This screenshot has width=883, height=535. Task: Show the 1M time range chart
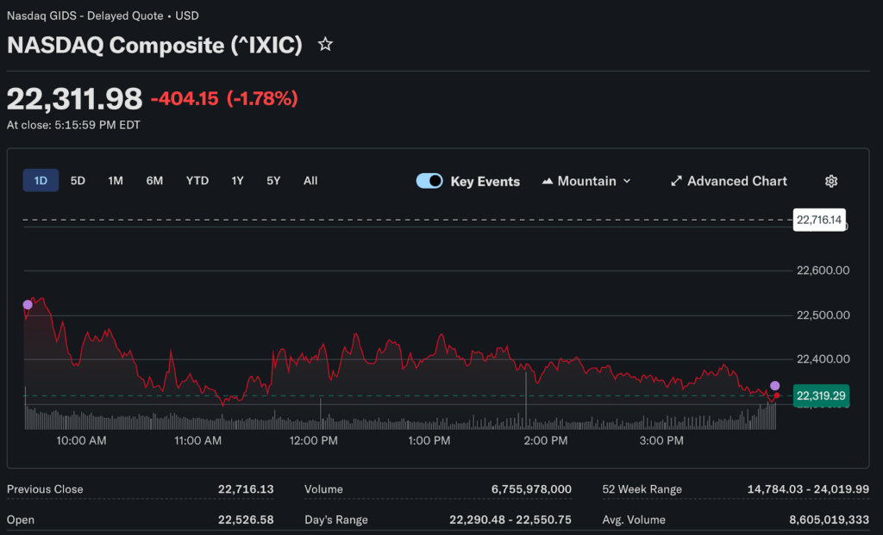click(x=116, y=181)
